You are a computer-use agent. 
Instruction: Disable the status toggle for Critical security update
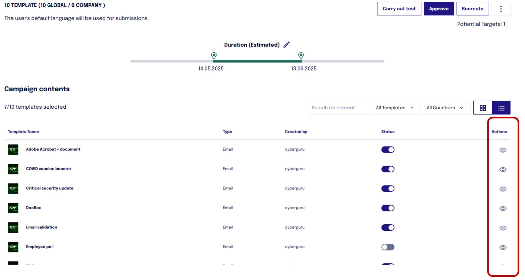[388, 188]
